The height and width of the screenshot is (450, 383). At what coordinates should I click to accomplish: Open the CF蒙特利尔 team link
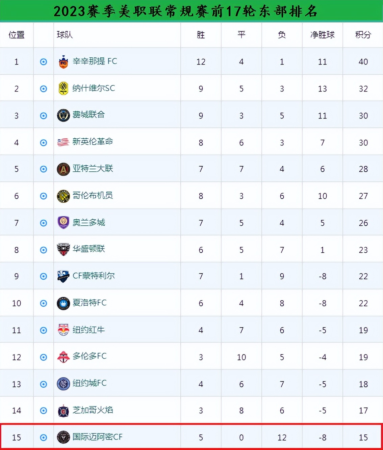[x=94, y=276]
